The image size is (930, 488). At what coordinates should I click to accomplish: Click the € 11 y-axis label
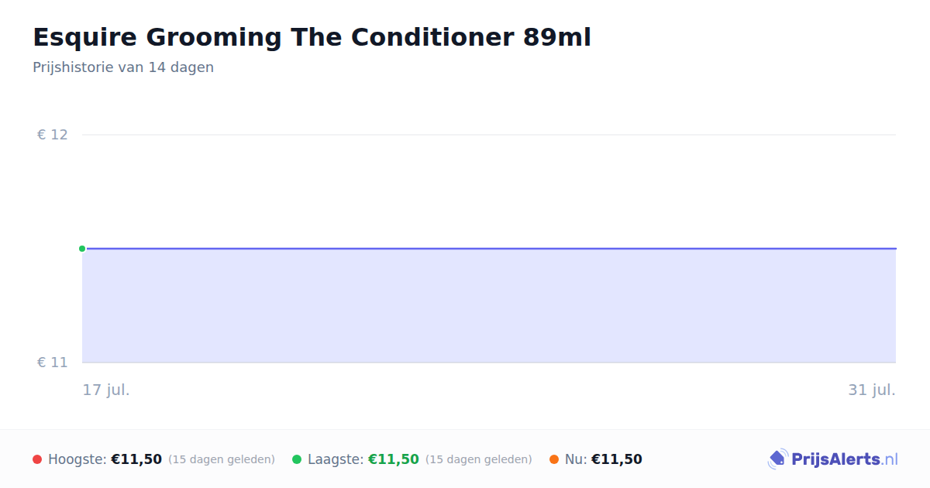53,363
